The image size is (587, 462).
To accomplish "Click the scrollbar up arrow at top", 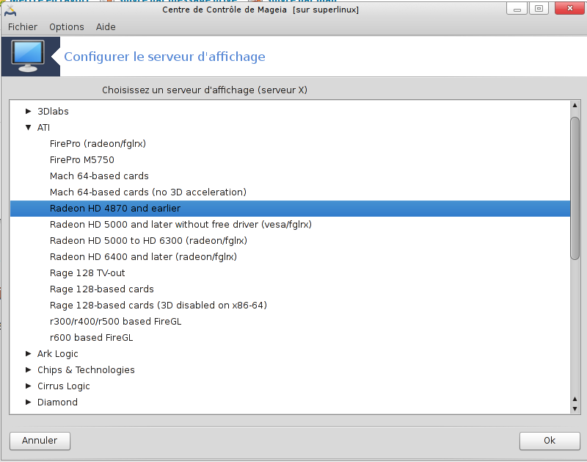I will tap(575, 105).
